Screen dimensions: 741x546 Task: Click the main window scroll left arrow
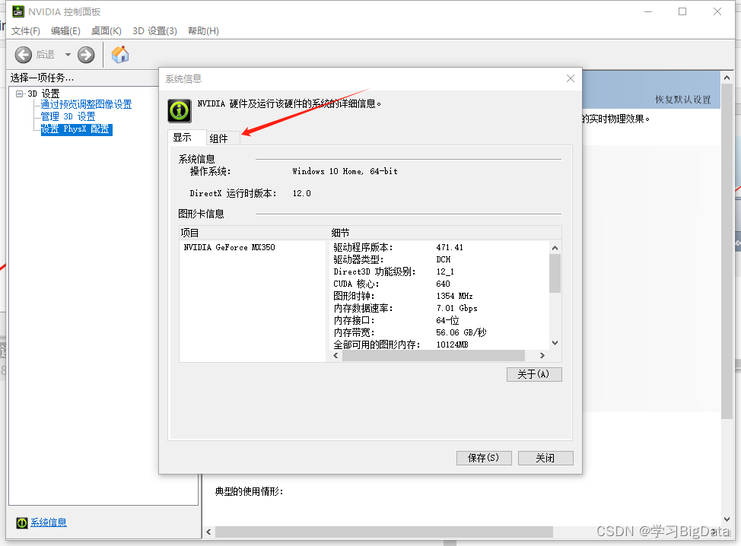click(x=209, y=532)
